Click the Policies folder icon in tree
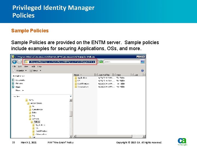Screen dimensions: 197x148 pyautogui.click(x=32, y=122)
